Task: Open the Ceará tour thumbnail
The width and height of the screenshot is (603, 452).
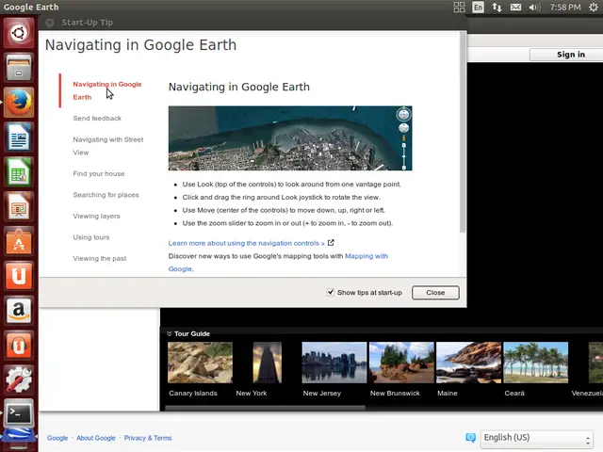Action: click(536, 363)
